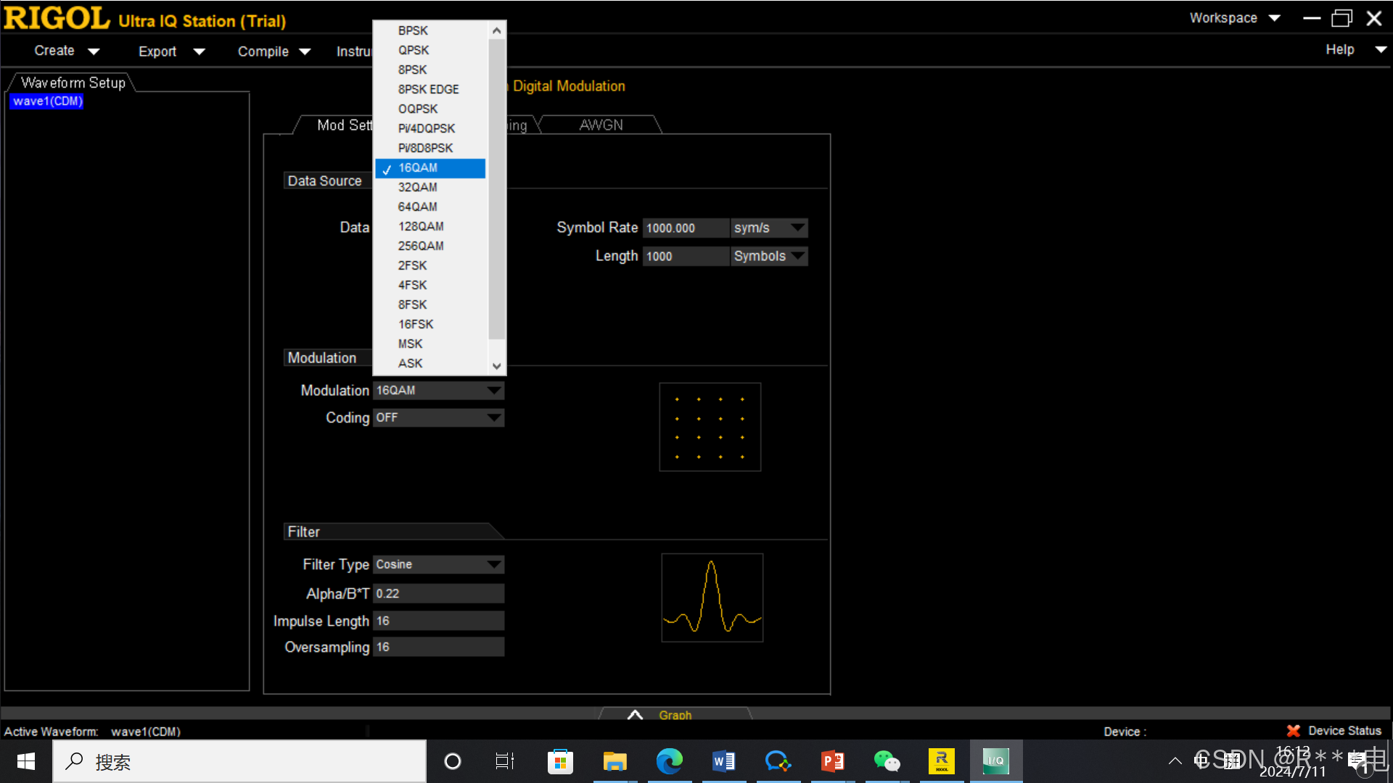1393x783 pixels.
Task: Choose QPSK in the dropdown list
Action: [414, 50]
